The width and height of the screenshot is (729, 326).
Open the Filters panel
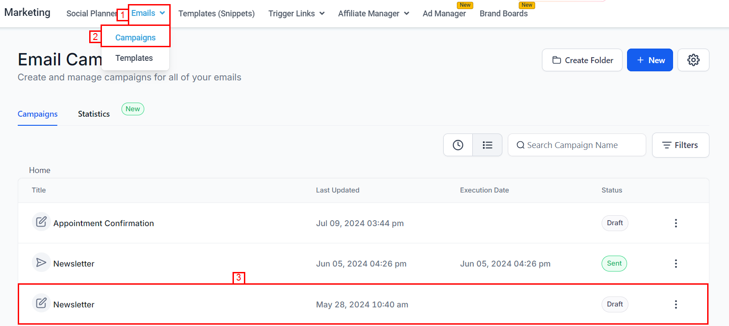click(x=680, y=145)
